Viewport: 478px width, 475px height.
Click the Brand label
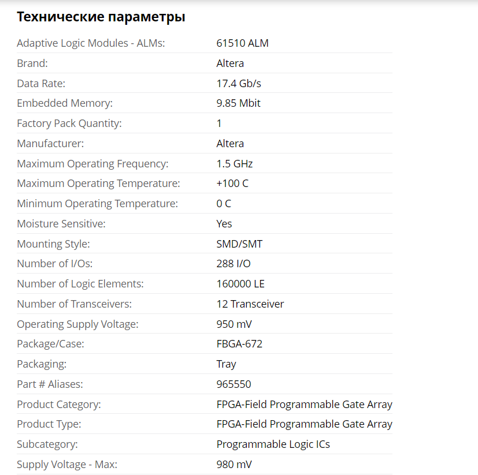(x=32, y=63)
